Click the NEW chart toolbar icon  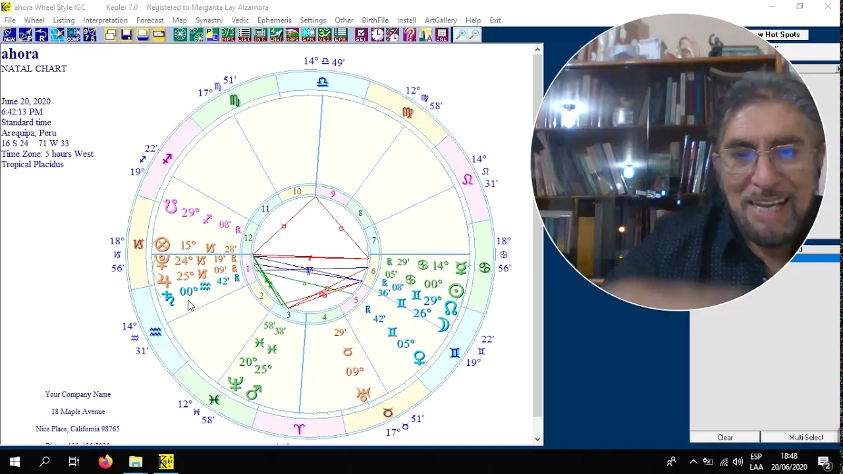click(9, 34)
